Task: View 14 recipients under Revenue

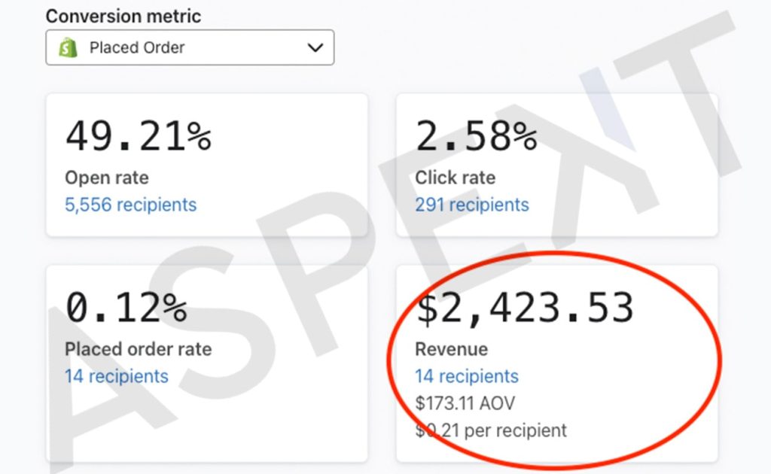Action: coord(467,376)
